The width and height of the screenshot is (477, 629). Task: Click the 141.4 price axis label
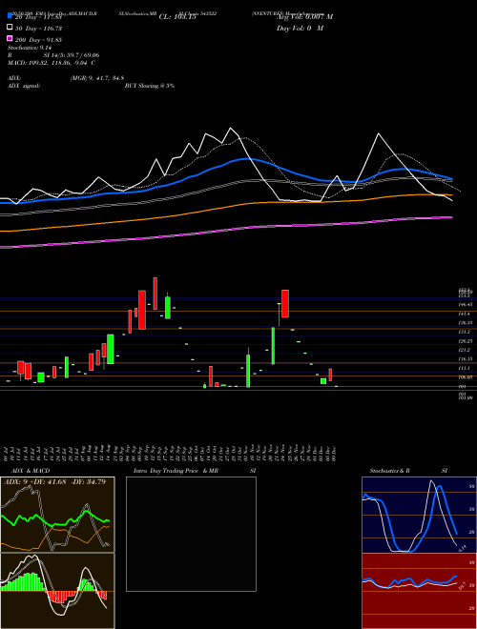tap(465, 314)
